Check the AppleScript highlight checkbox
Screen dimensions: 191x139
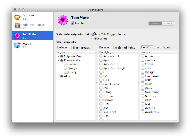click(101, 64)
